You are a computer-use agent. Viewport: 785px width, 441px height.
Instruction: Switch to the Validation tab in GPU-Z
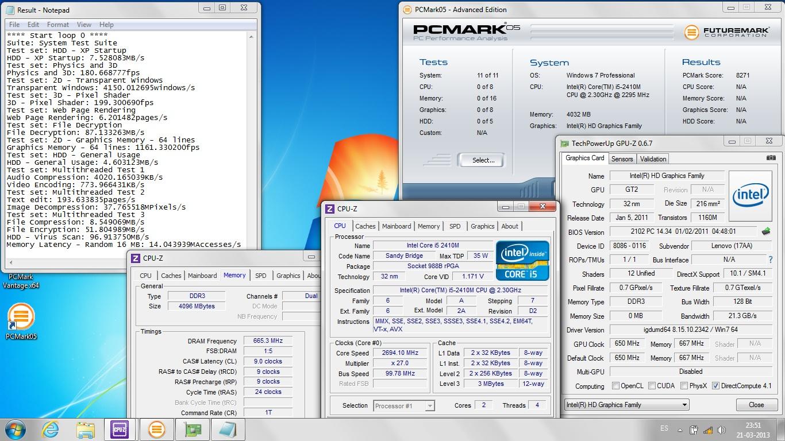point(653,159)
